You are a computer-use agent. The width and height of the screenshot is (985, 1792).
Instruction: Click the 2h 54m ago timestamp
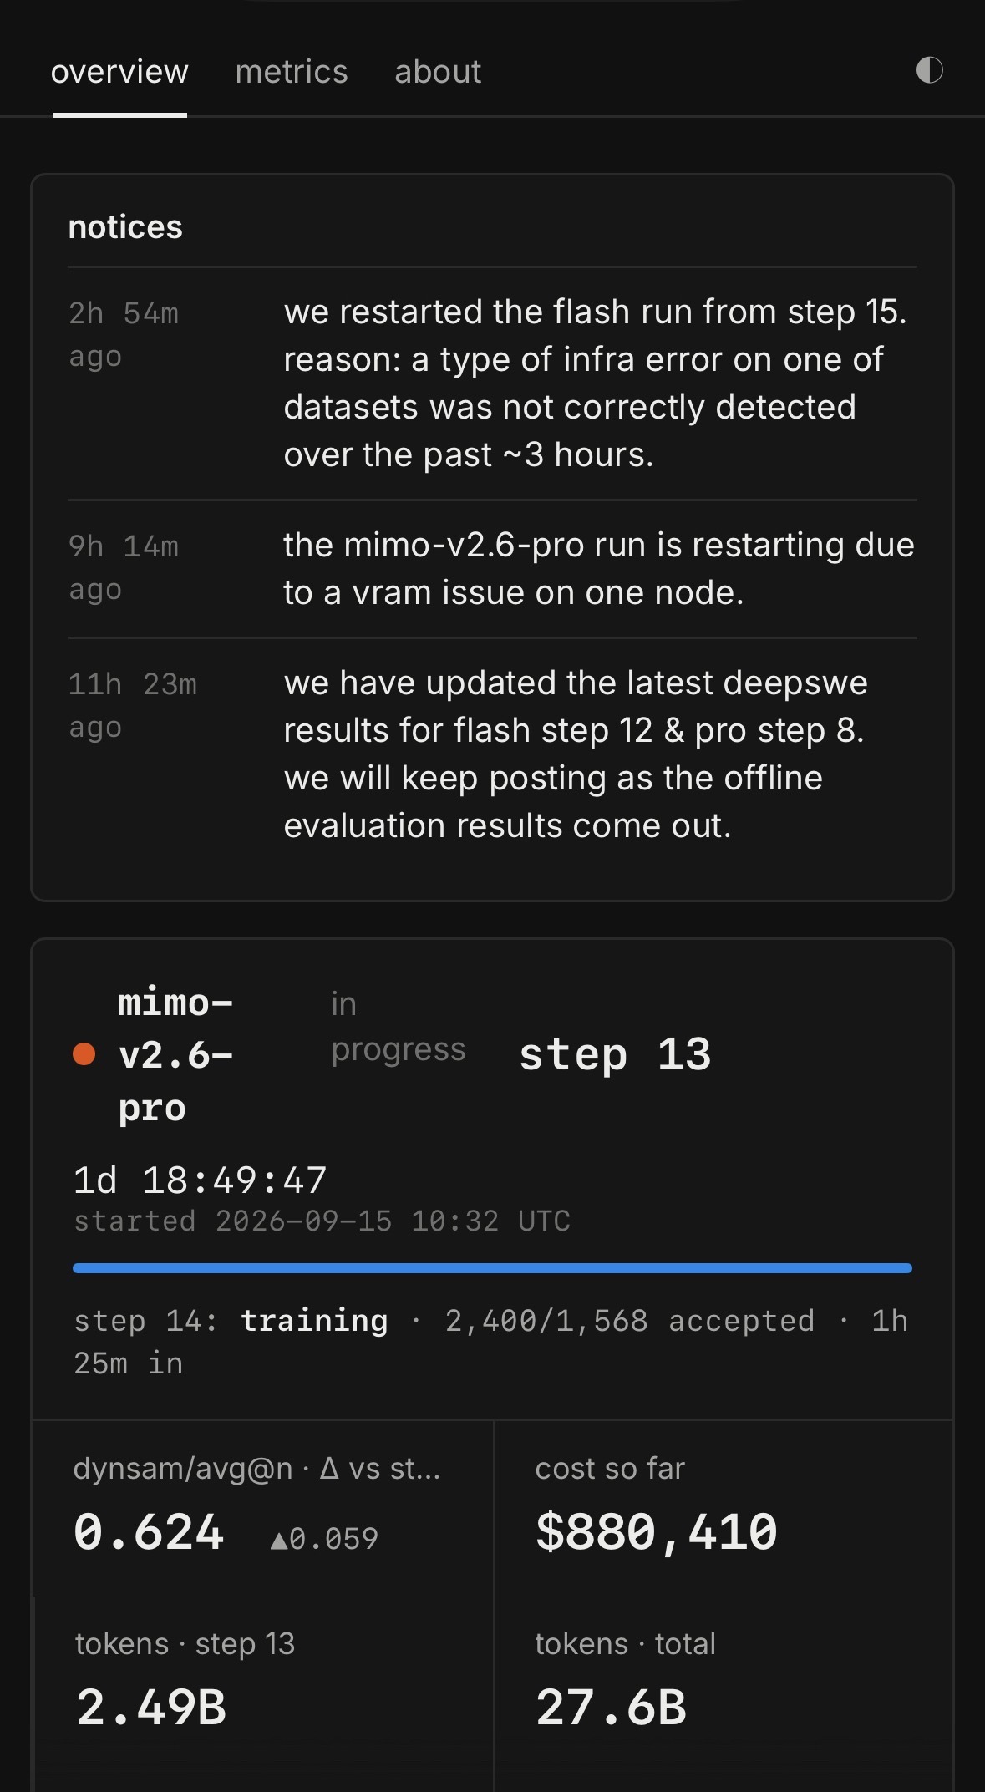(124, 335)
